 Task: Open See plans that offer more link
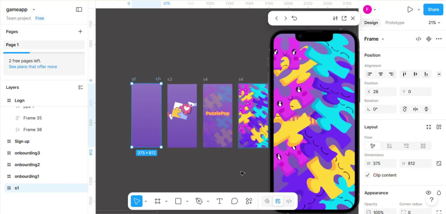33,66
